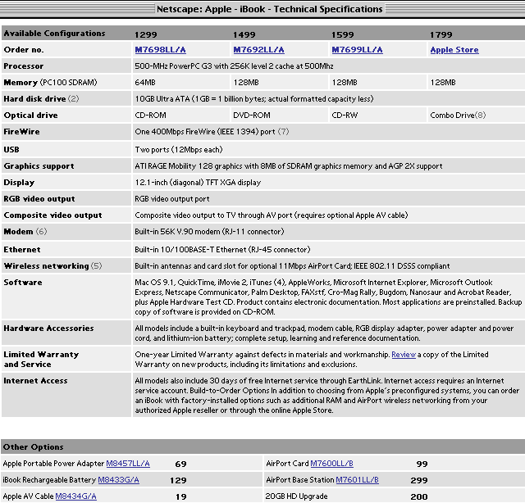Click the Display row label
Image resolution: width=525 pixels, height=503 pixels.
[x=19, y=183]
